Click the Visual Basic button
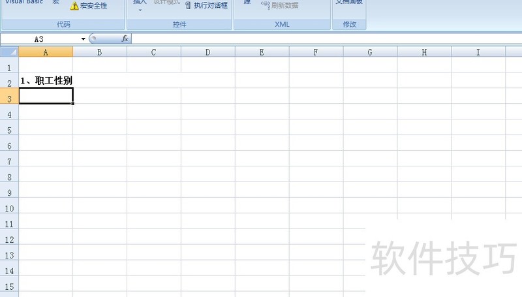 coord(24,2)
